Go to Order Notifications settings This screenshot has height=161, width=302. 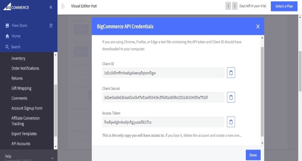point(25,68)
